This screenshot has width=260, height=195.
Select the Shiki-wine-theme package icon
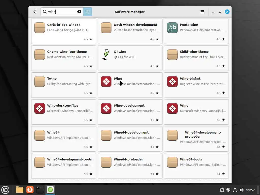[172, 55]
